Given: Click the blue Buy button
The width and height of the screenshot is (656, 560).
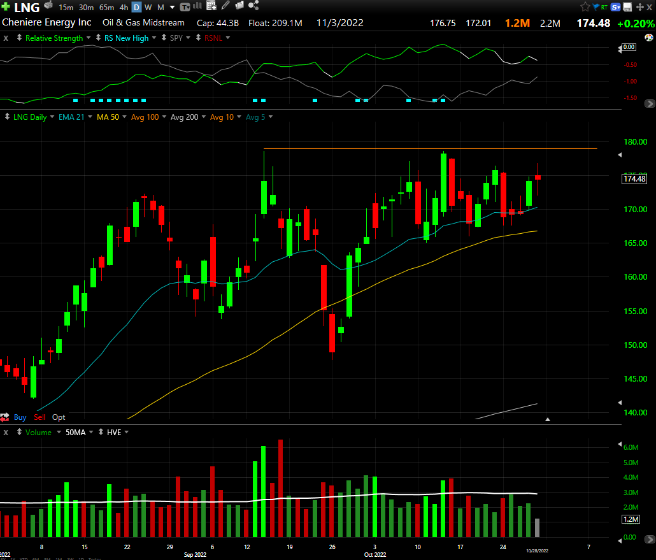Looking at the screenshot, I should tap(20, 417).
